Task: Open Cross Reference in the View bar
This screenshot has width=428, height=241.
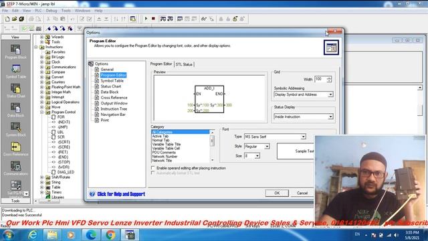Action: (x=15, y=149)
